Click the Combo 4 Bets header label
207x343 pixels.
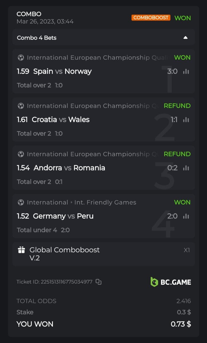tap(37, 38)
